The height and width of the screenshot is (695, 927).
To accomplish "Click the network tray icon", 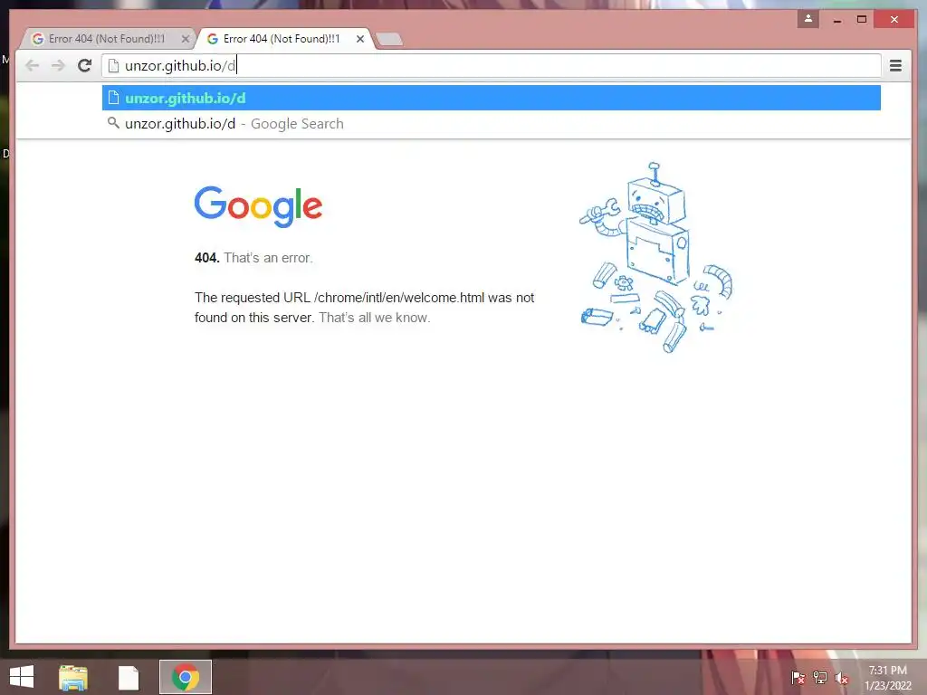I will (820, 678).
